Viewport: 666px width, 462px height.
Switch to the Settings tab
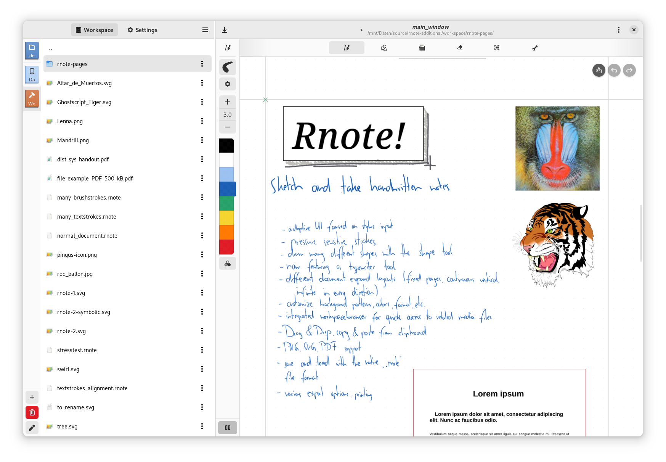click(142, 30)
